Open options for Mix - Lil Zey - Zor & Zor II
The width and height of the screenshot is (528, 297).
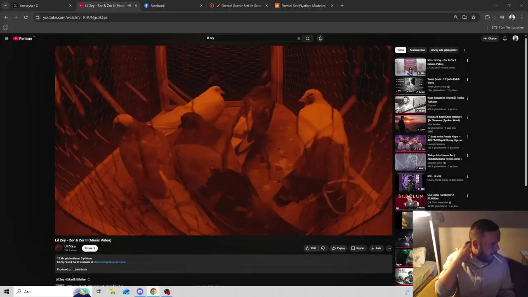467,61
